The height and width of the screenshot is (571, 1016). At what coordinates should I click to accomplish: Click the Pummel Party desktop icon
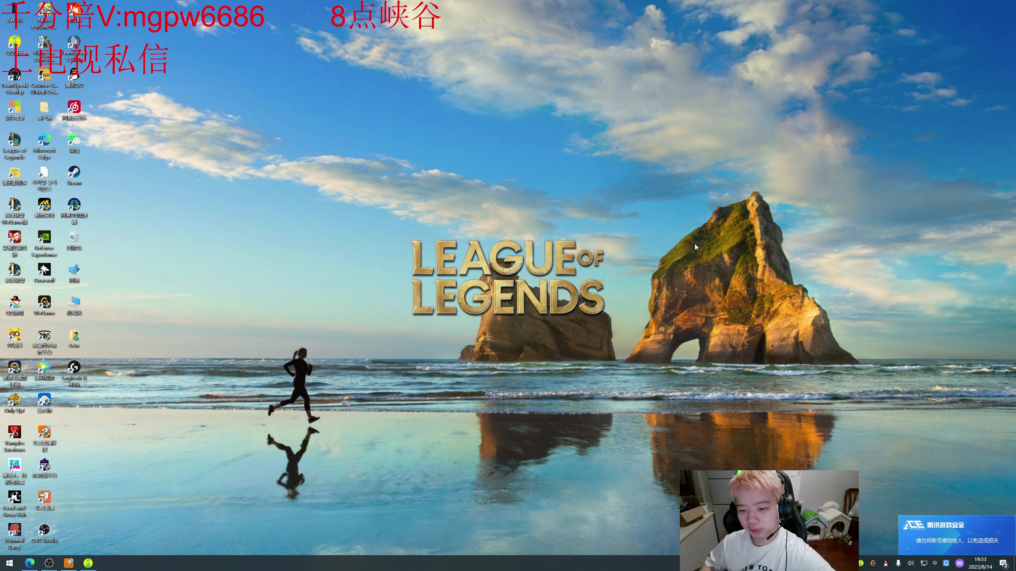click(15, 530)
